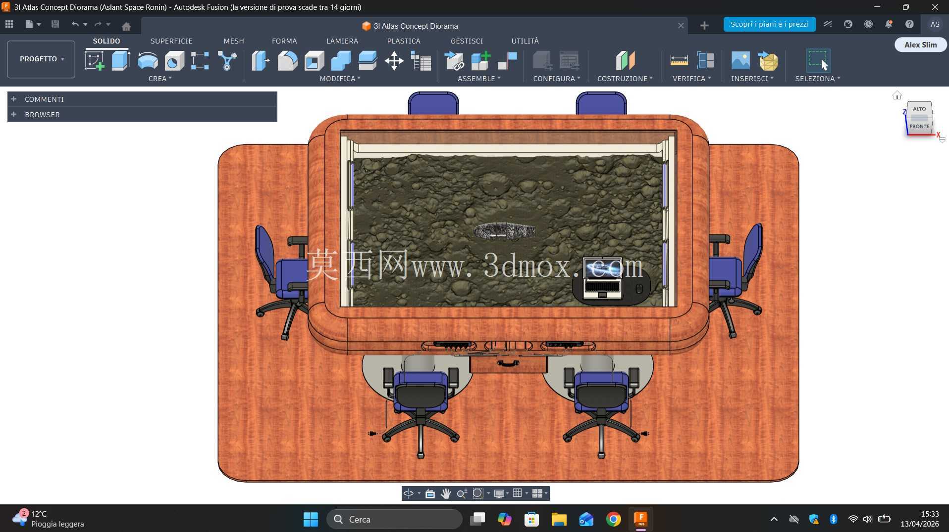Choose the Combine bodies tool icon

[341, 61]
